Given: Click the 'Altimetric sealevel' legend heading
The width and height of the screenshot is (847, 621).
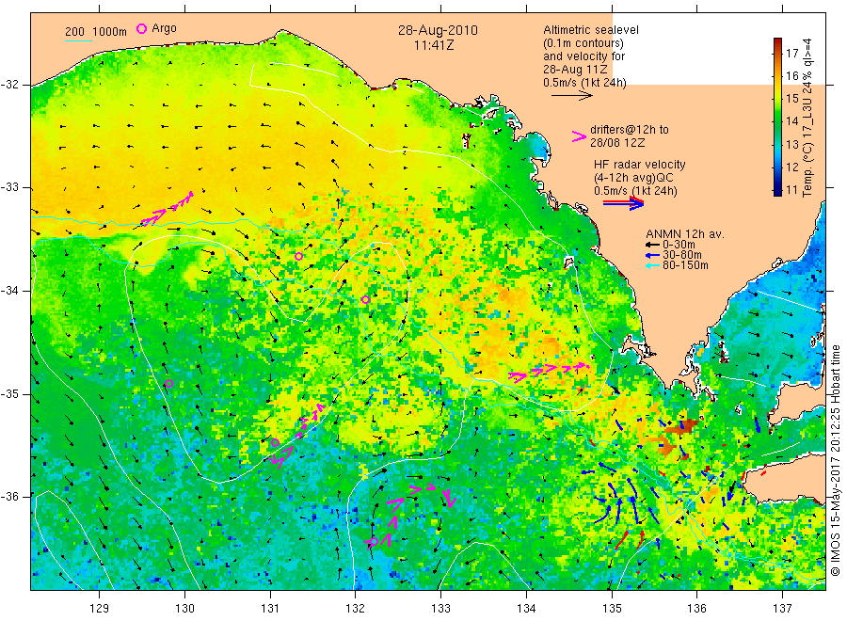Looking at the screenshot, I should click(x=591, y=30).
